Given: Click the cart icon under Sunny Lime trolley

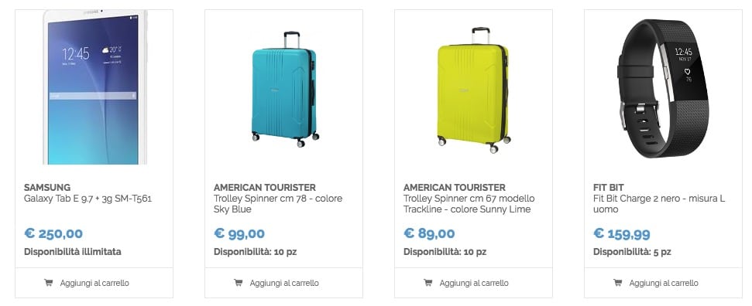Looking at the screenshot, I should click(428, 283).
